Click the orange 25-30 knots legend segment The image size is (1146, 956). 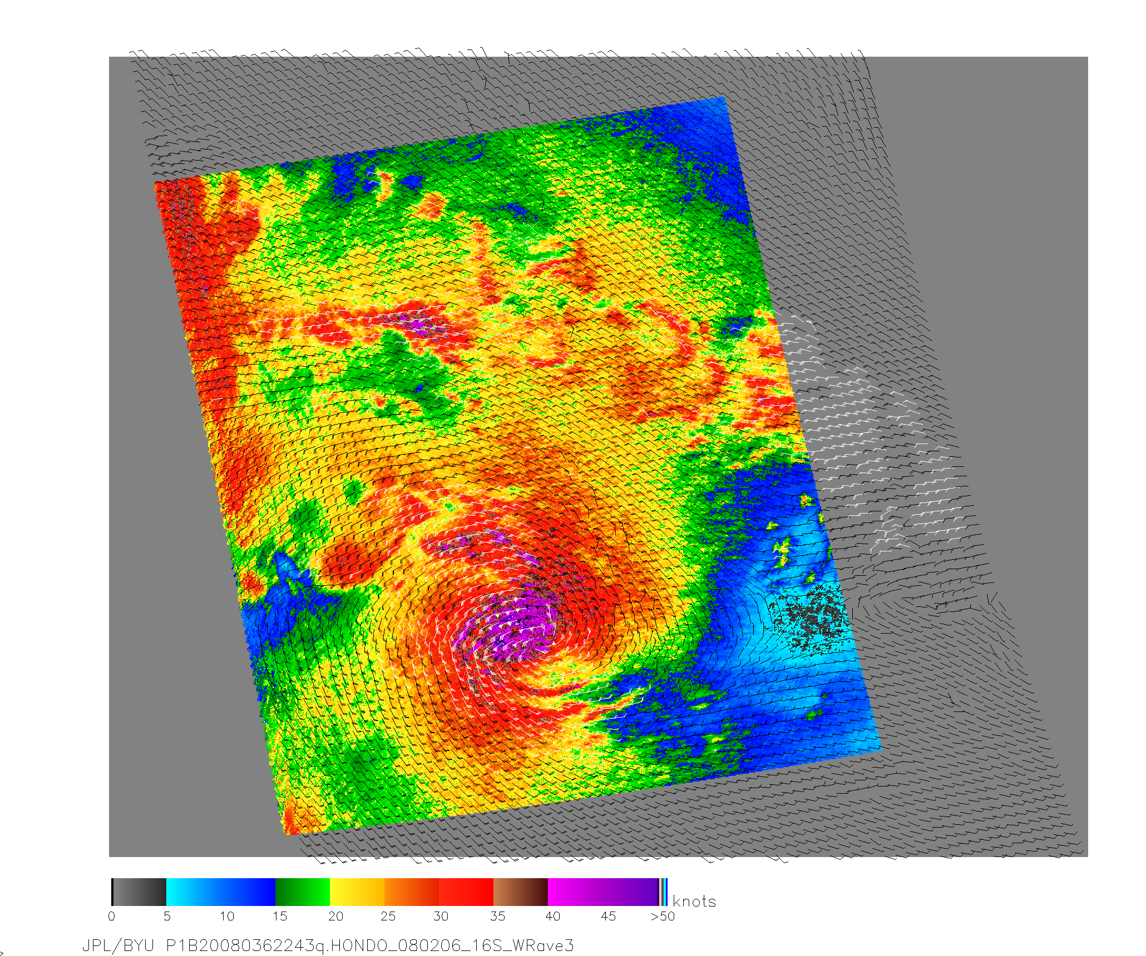[x=412, y=892]
